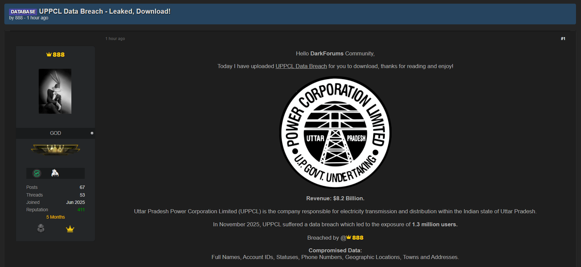Viewport: 581px width, 267px height.
Task: Open the Bugs Bunny avatar image
Action: (55, 91)
